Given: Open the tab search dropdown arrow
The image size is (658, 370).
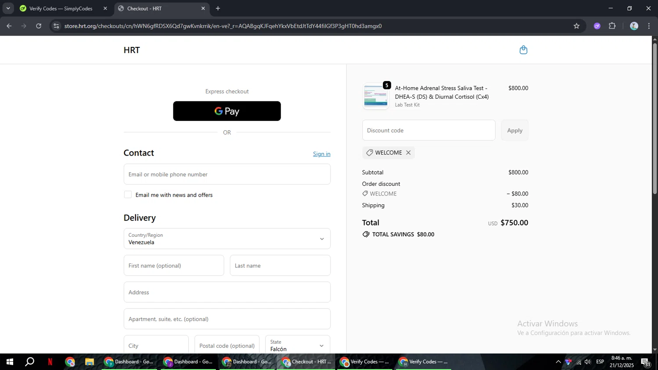Looking at the screenshot, I should [x=8, y=8].
